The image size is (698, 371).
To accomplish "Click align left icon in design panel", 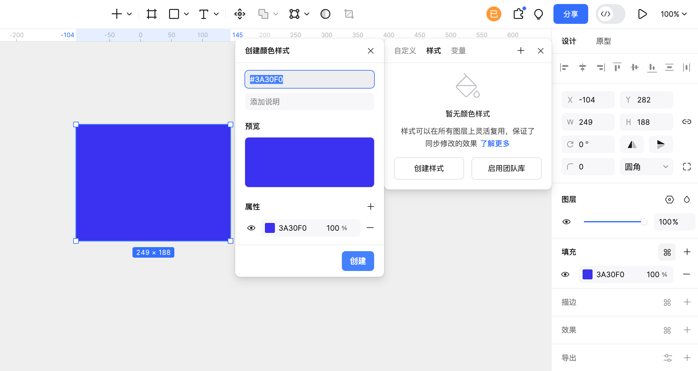I will (565, 67).
